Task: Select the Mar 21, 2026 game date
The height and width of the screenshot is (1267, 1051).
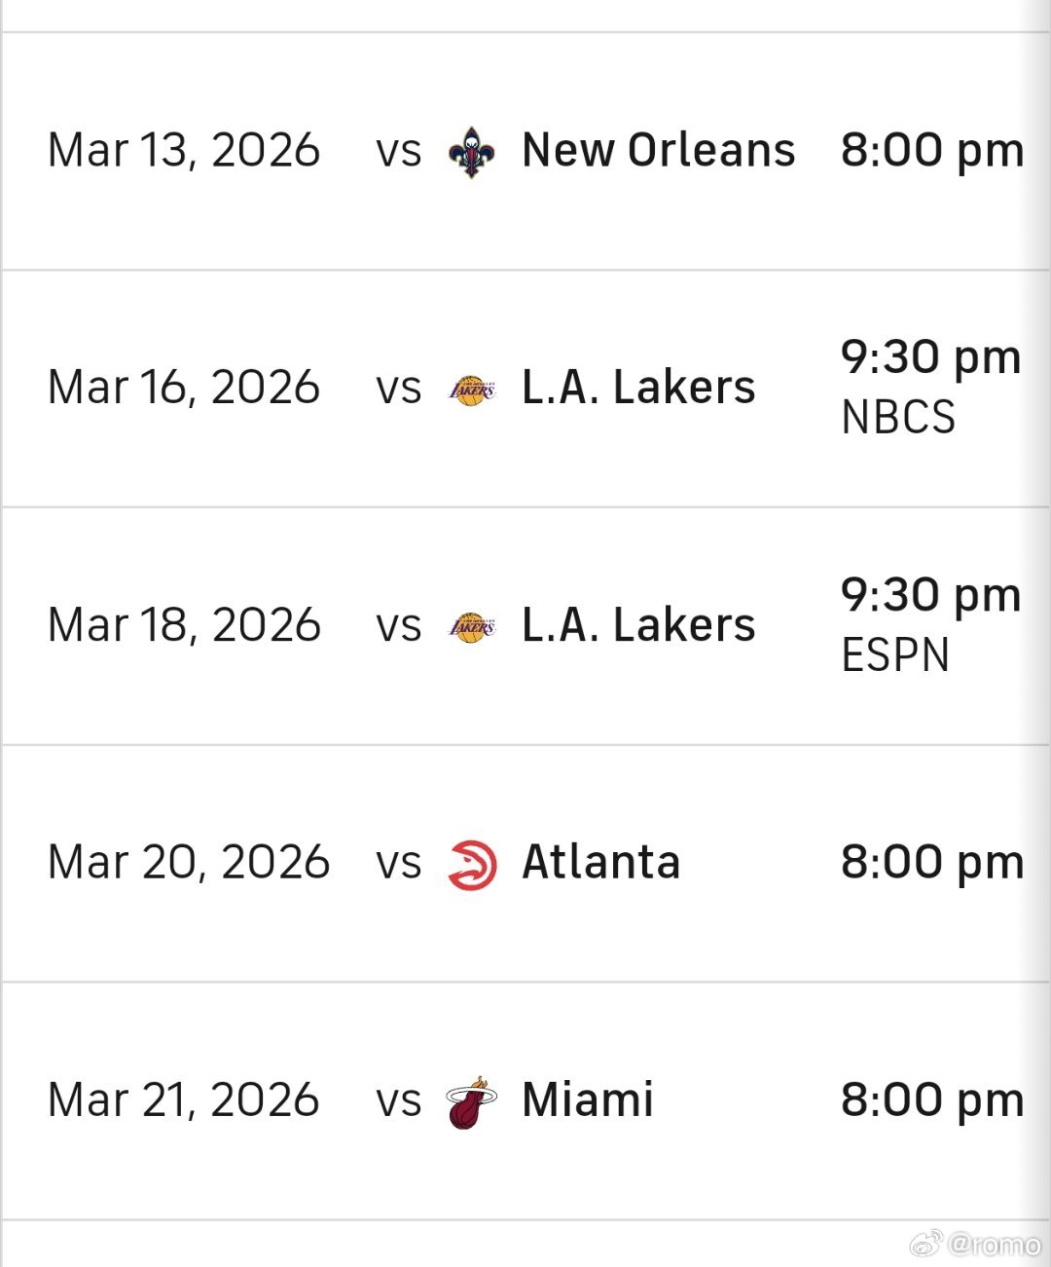Action: (184, 1101)
